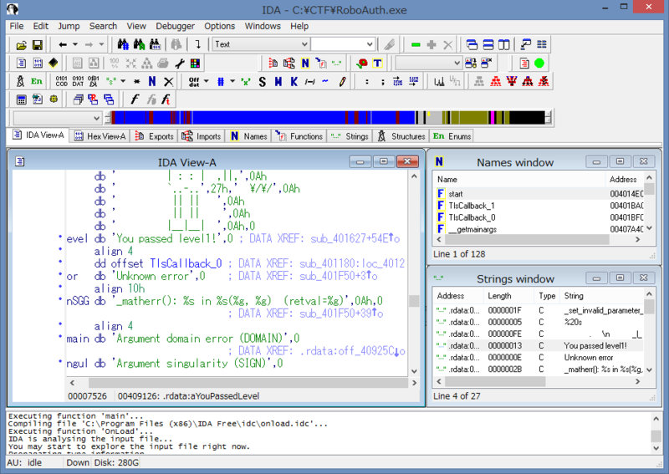The height and width of the screenshot is (474, 669).
Task: Click black region in navigation band
Action: pos(527,118)
